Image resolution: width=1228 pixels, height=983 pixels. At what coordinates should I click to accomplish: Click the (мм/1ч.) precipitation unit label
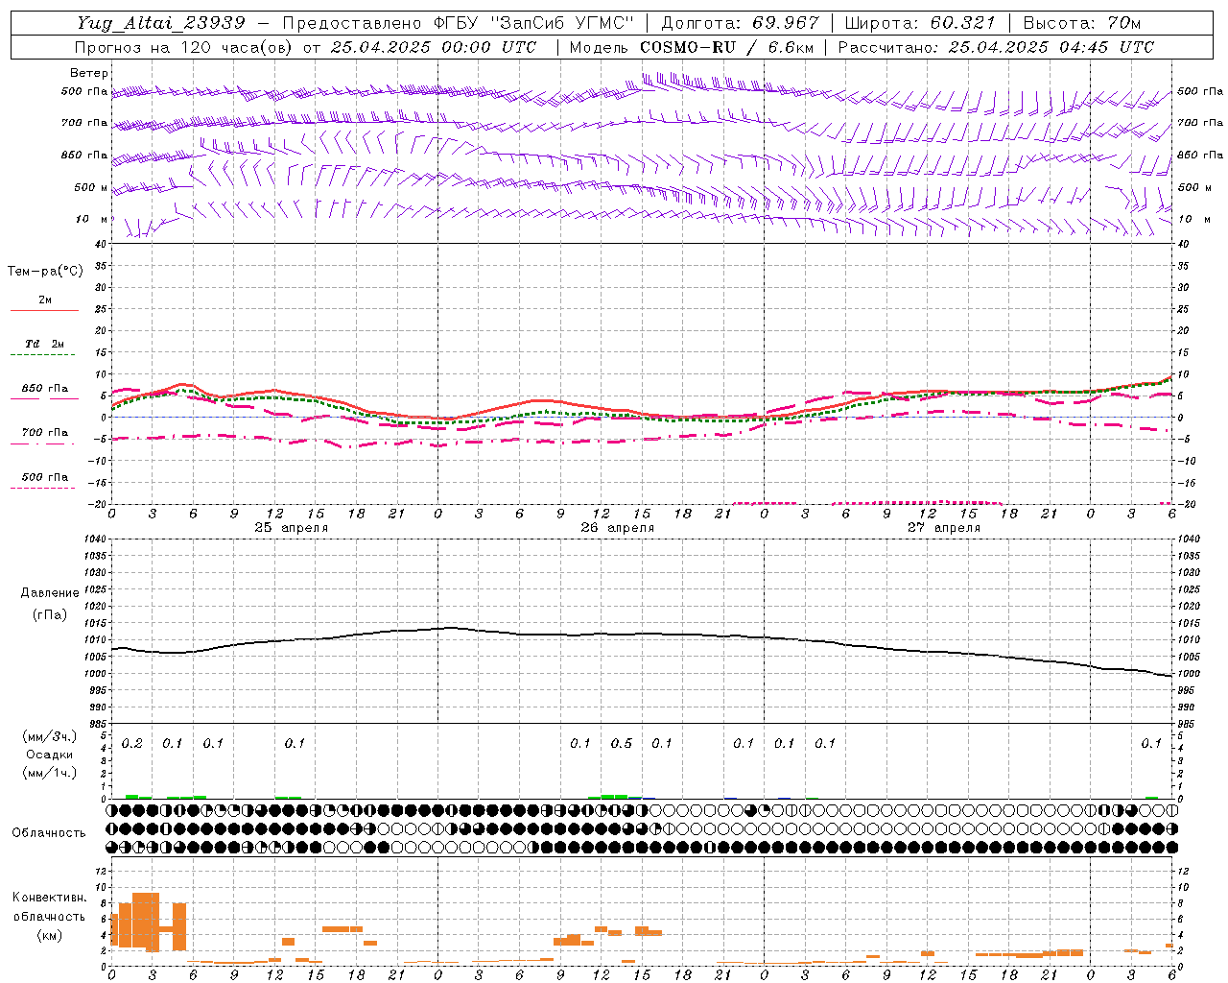[x=50, y=773]
